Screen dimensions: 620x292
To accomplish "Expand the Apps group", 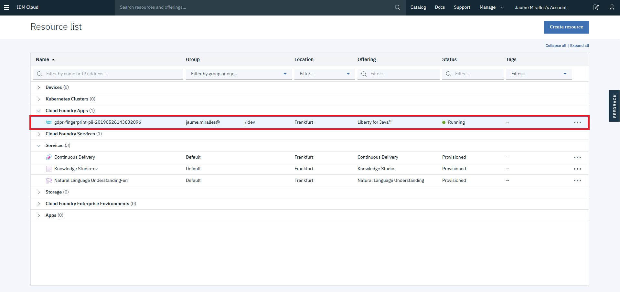I will 39,215.
